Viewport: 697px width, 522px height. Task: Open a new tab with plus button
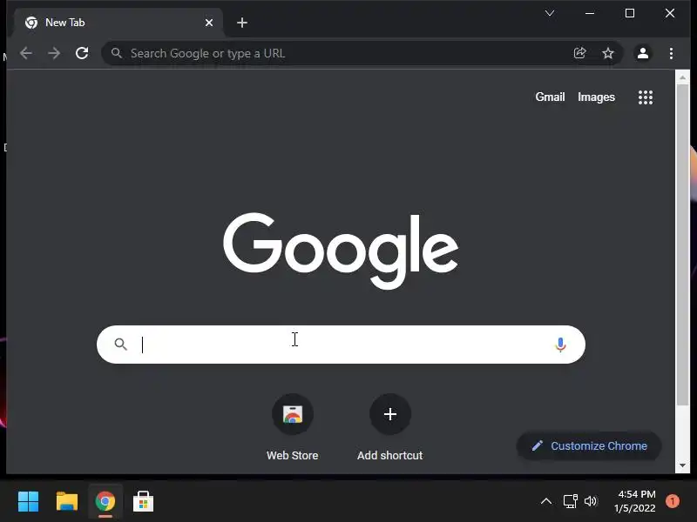(242, 23)
